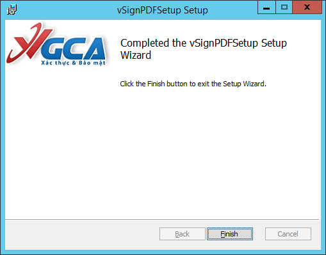Image resolution: width=326 pixels, height=255 pixels.
Task: Click the "Xác thực & Bảo mật" tagline
Action: click(x=73, y=63)
